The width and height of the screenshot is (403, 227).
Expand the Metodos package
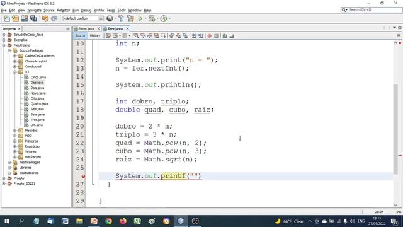pos(15,131)
